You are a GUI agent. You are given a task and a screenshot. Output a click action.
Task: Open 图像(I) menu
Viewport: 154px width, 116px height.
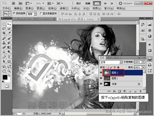(x=30, y=8)
